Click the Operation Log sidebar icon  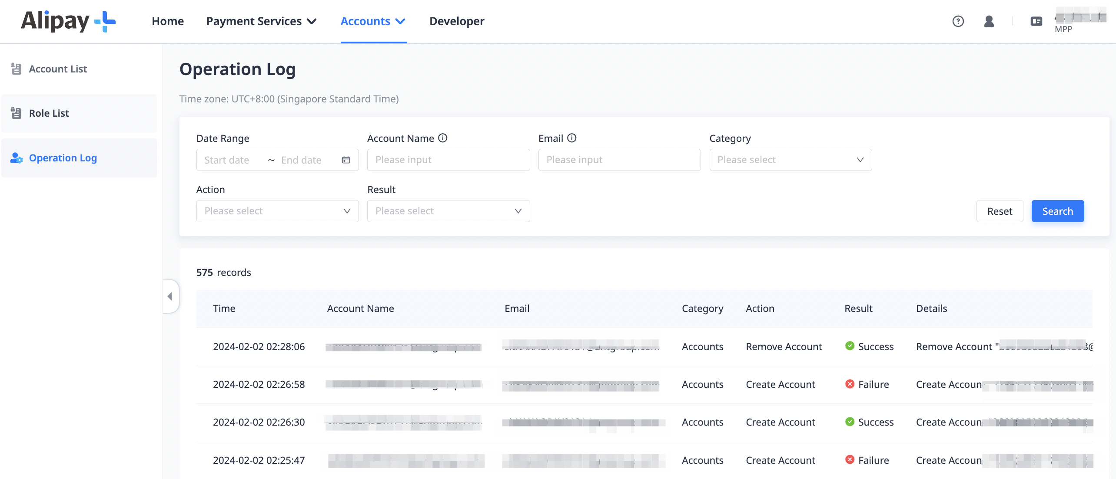tap(17, 158)
